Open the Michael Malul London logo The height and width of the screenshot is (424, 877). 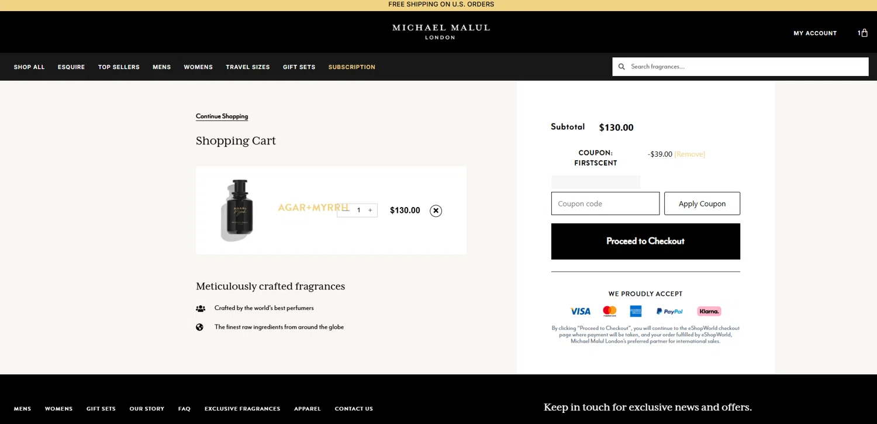pyautogui.click(x=441, y=32)
